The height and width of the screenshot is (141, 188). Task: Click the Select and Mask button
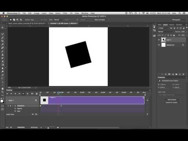pyautogui.click(x=100, y=20)
